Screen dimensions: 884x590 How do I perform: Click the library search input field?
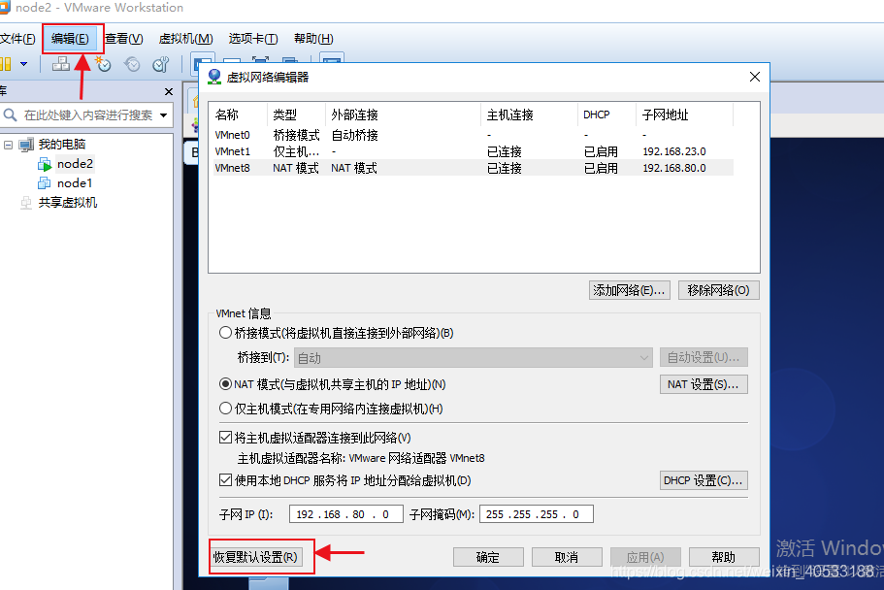pos(88,115)
